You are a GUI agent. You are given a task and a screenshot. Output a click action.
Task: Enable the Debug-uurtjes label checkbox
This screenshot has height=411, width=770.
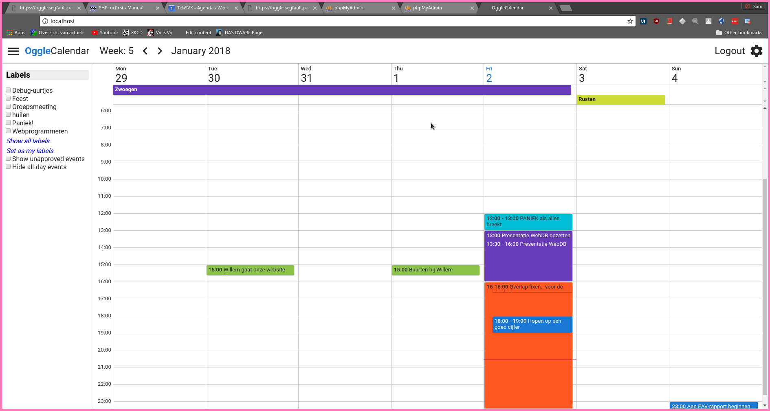click(8, 90)
